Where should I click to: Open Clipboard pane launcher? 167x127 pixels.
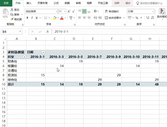click(x=23, y=25)
